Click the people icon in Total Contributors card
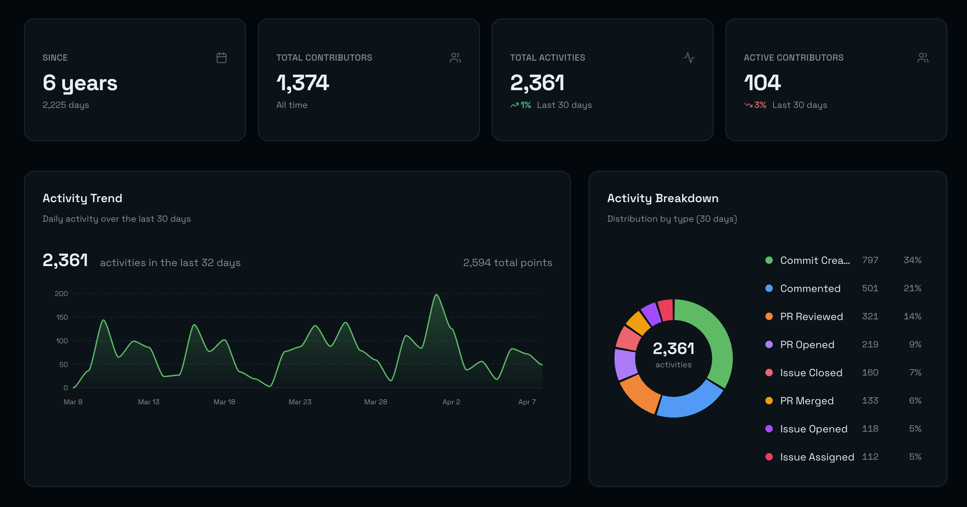967x507 pixels. tap(455, 58)
